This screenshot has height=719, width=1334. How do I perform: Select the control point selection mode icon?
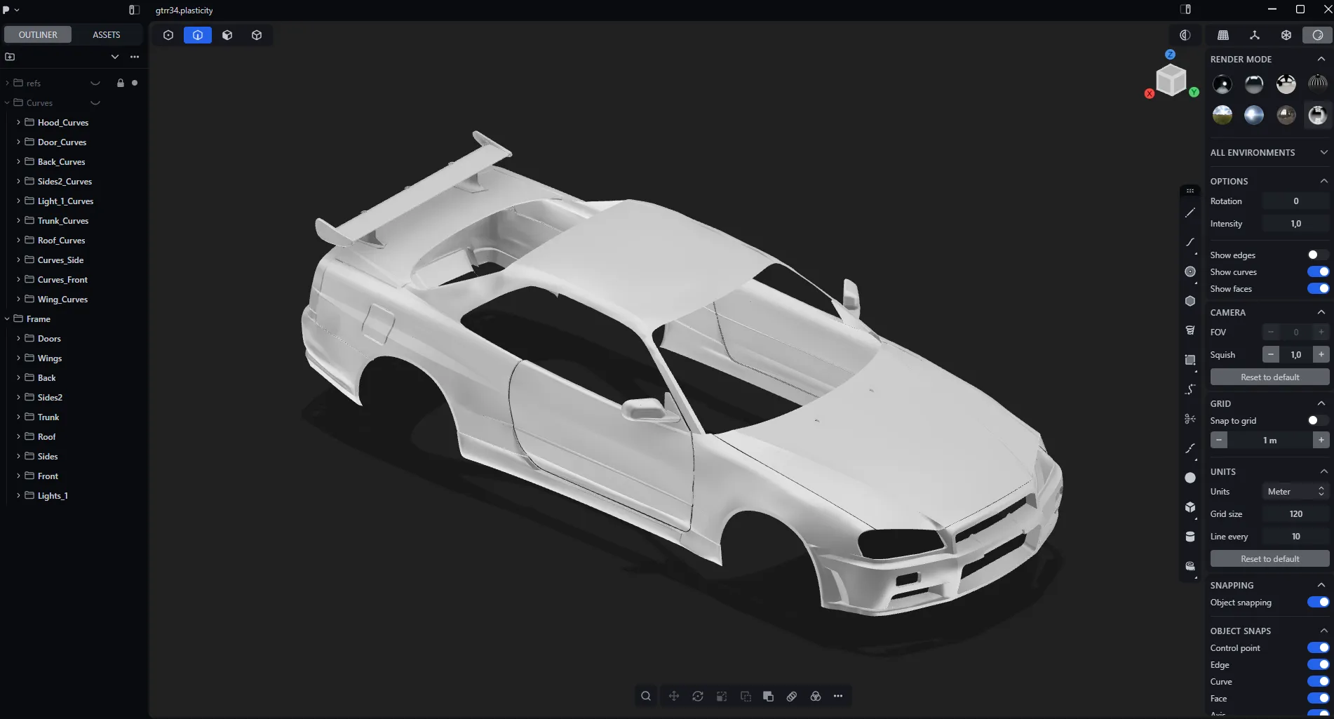coord(168,35)
